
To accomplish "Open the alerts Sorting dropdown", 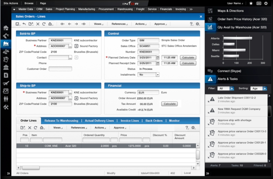I will tap(265, 89).
